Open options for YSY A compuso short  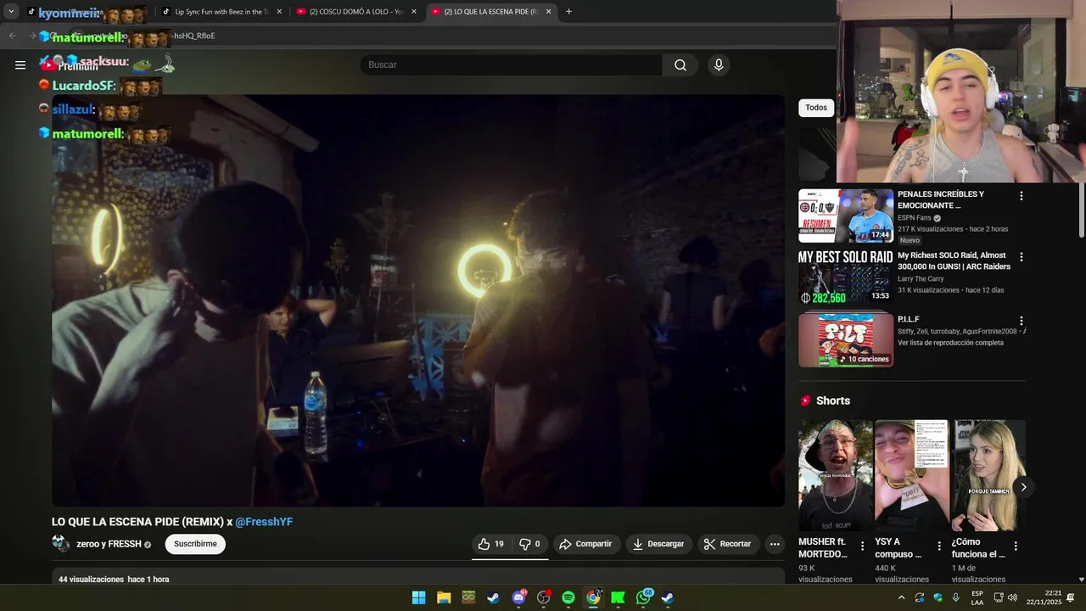pos(939,546)
